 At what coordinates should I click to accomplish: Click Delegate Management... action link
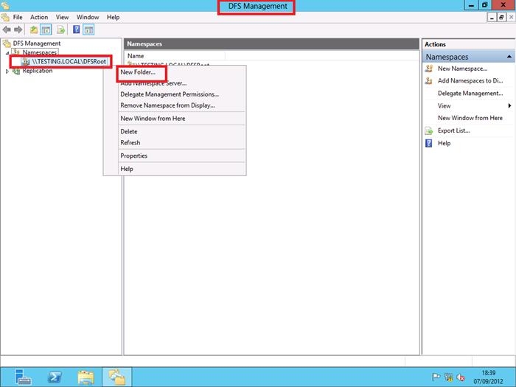pyautogui.click(x=470, y=94)
